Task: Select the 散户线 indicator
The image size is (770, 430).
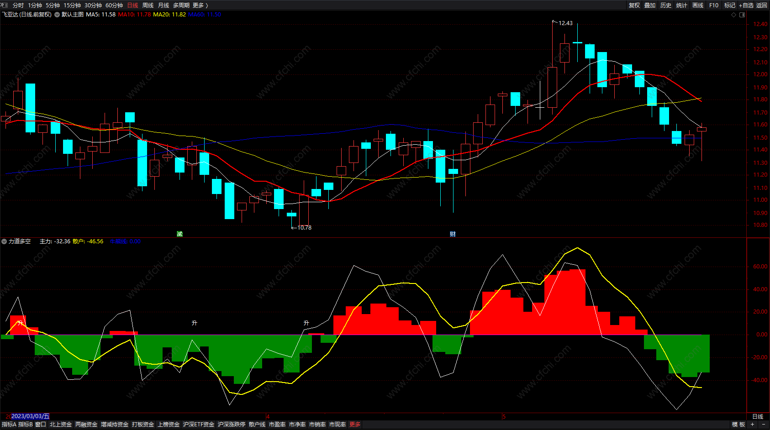Action: [x=257, y=425]
